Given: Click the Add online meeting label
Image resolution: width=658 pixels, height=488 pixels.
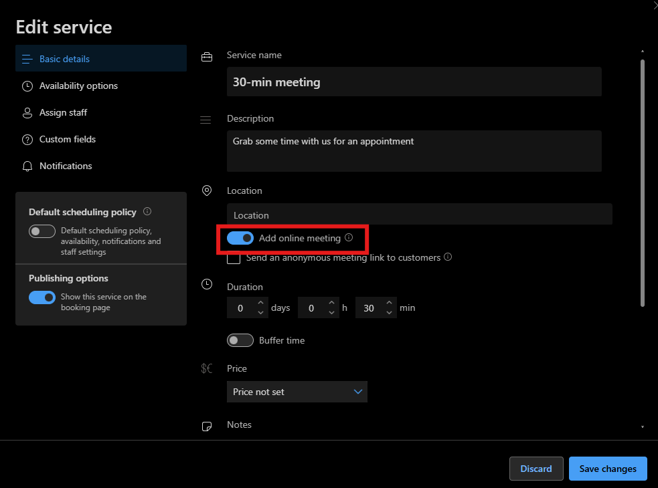Looking at the screenshot, I should 300,238.
